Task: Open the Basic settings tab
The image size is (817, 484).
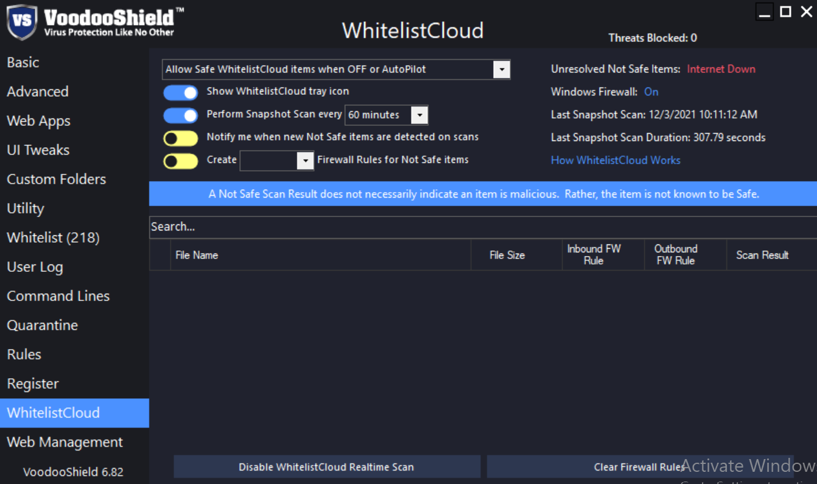Action: (x=74, y=63)
